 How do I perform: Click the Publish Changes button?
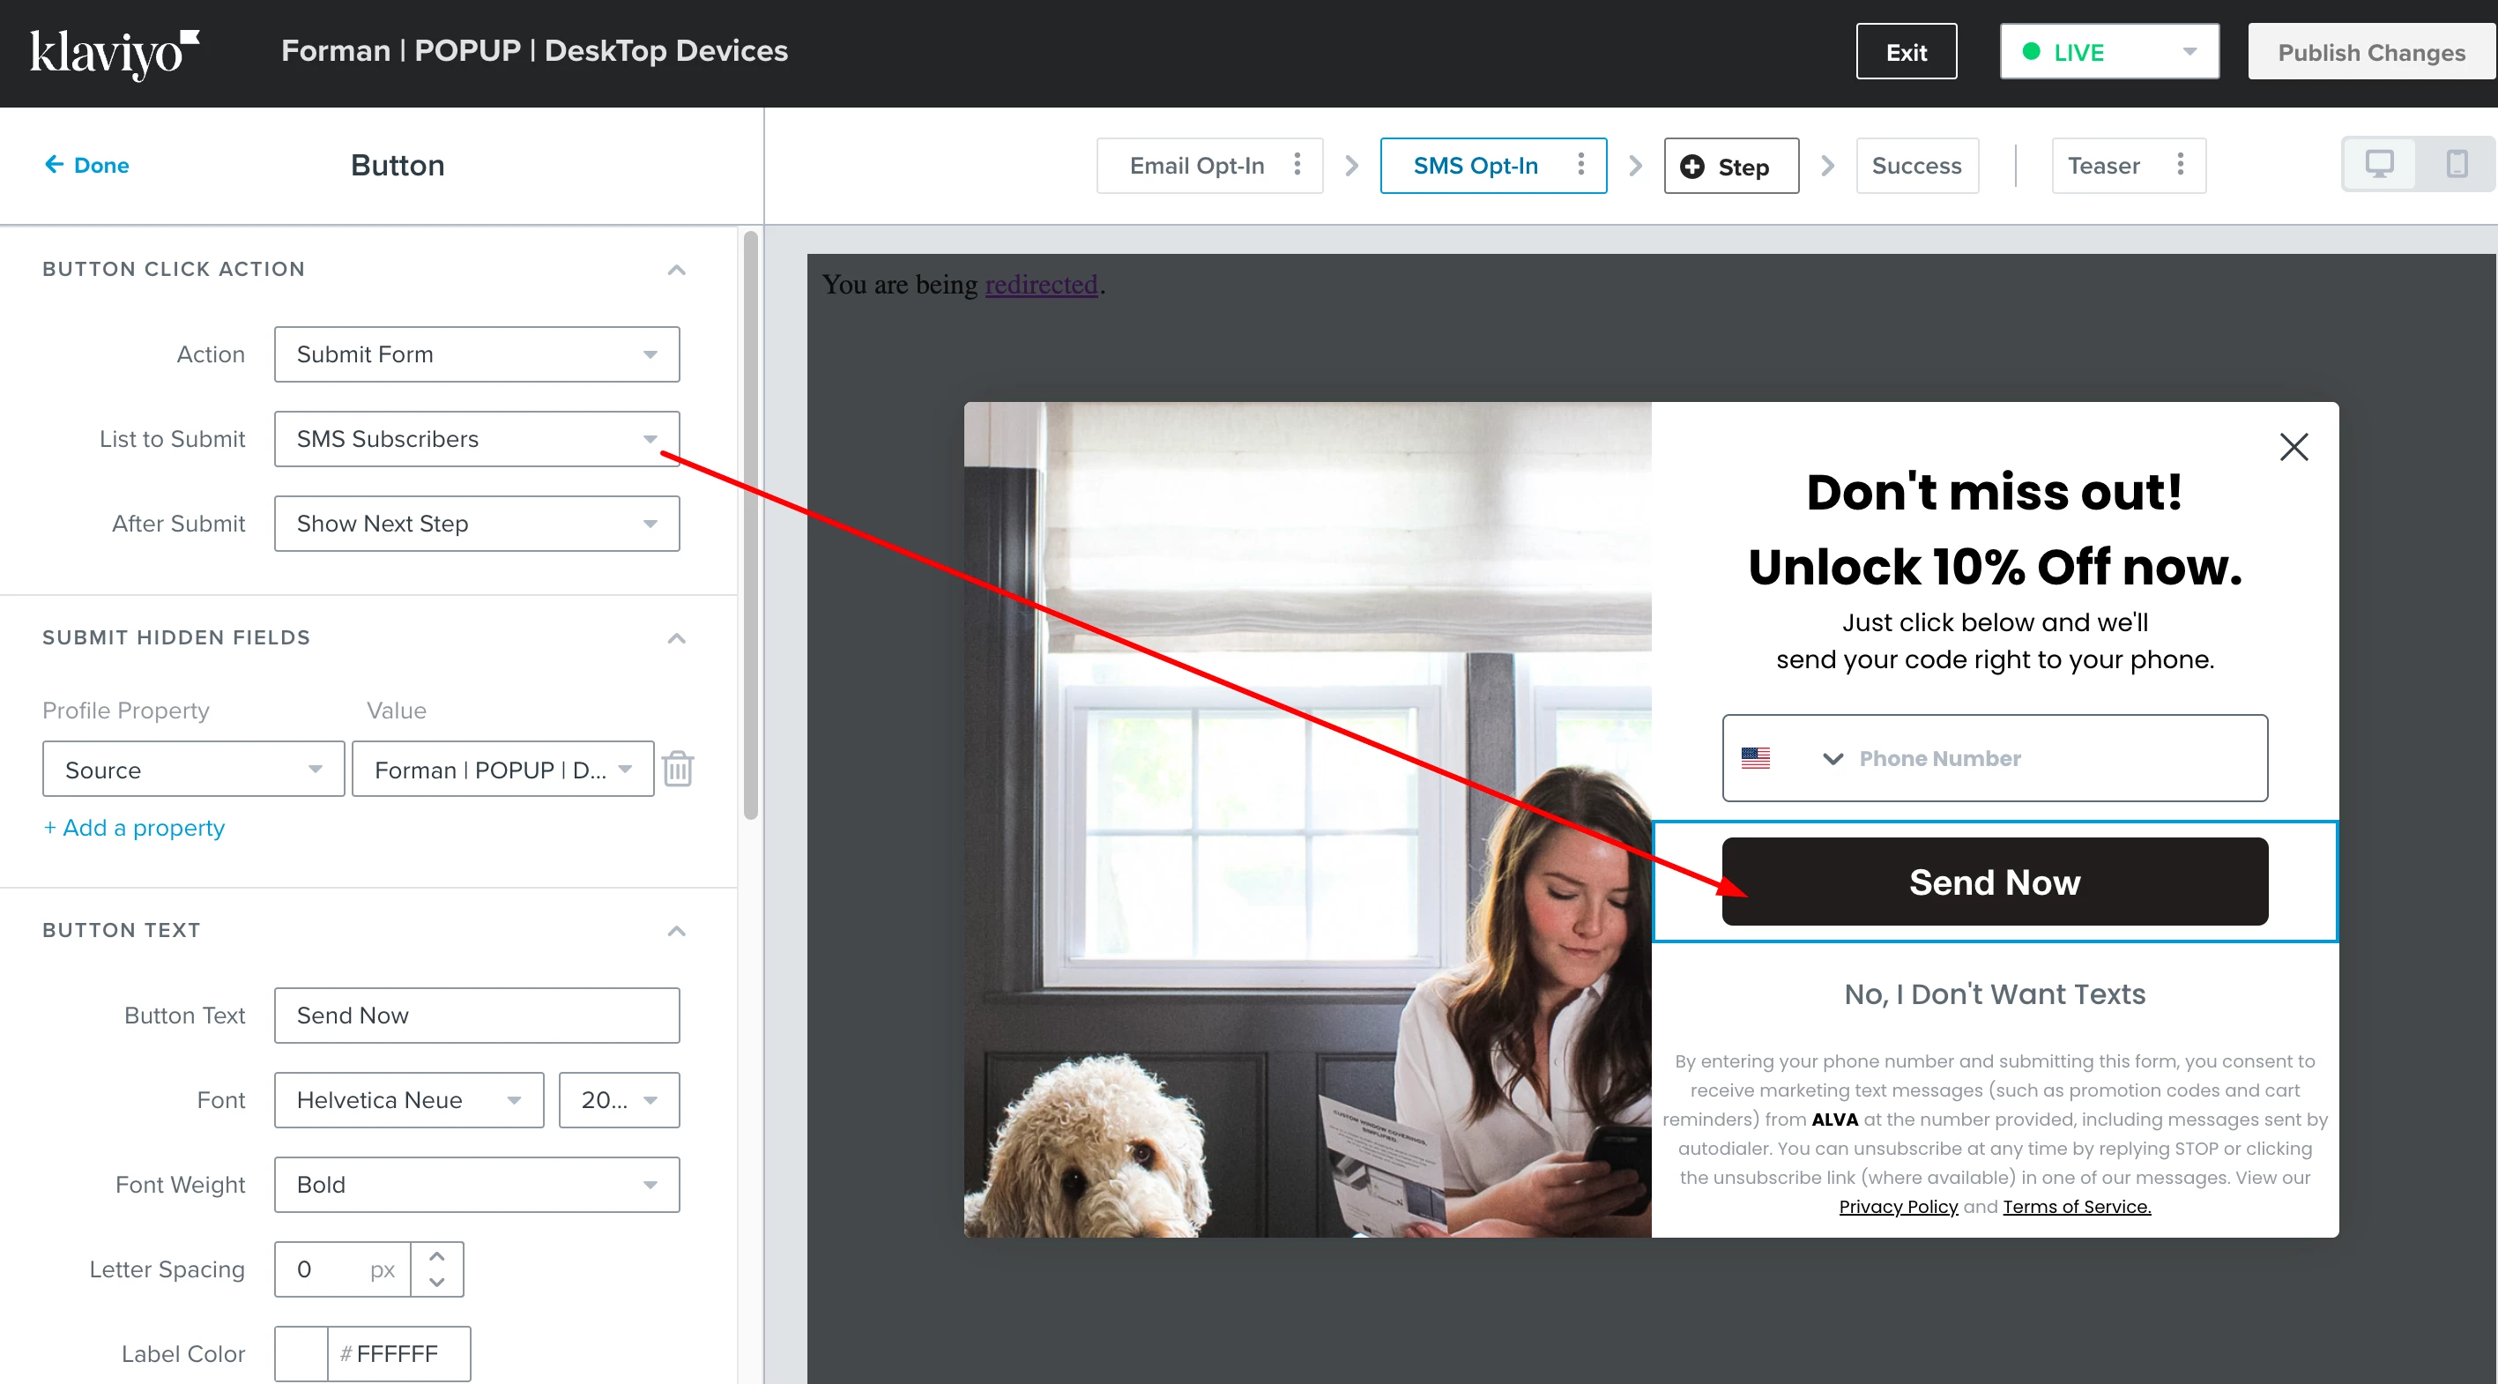point(2371,52)
